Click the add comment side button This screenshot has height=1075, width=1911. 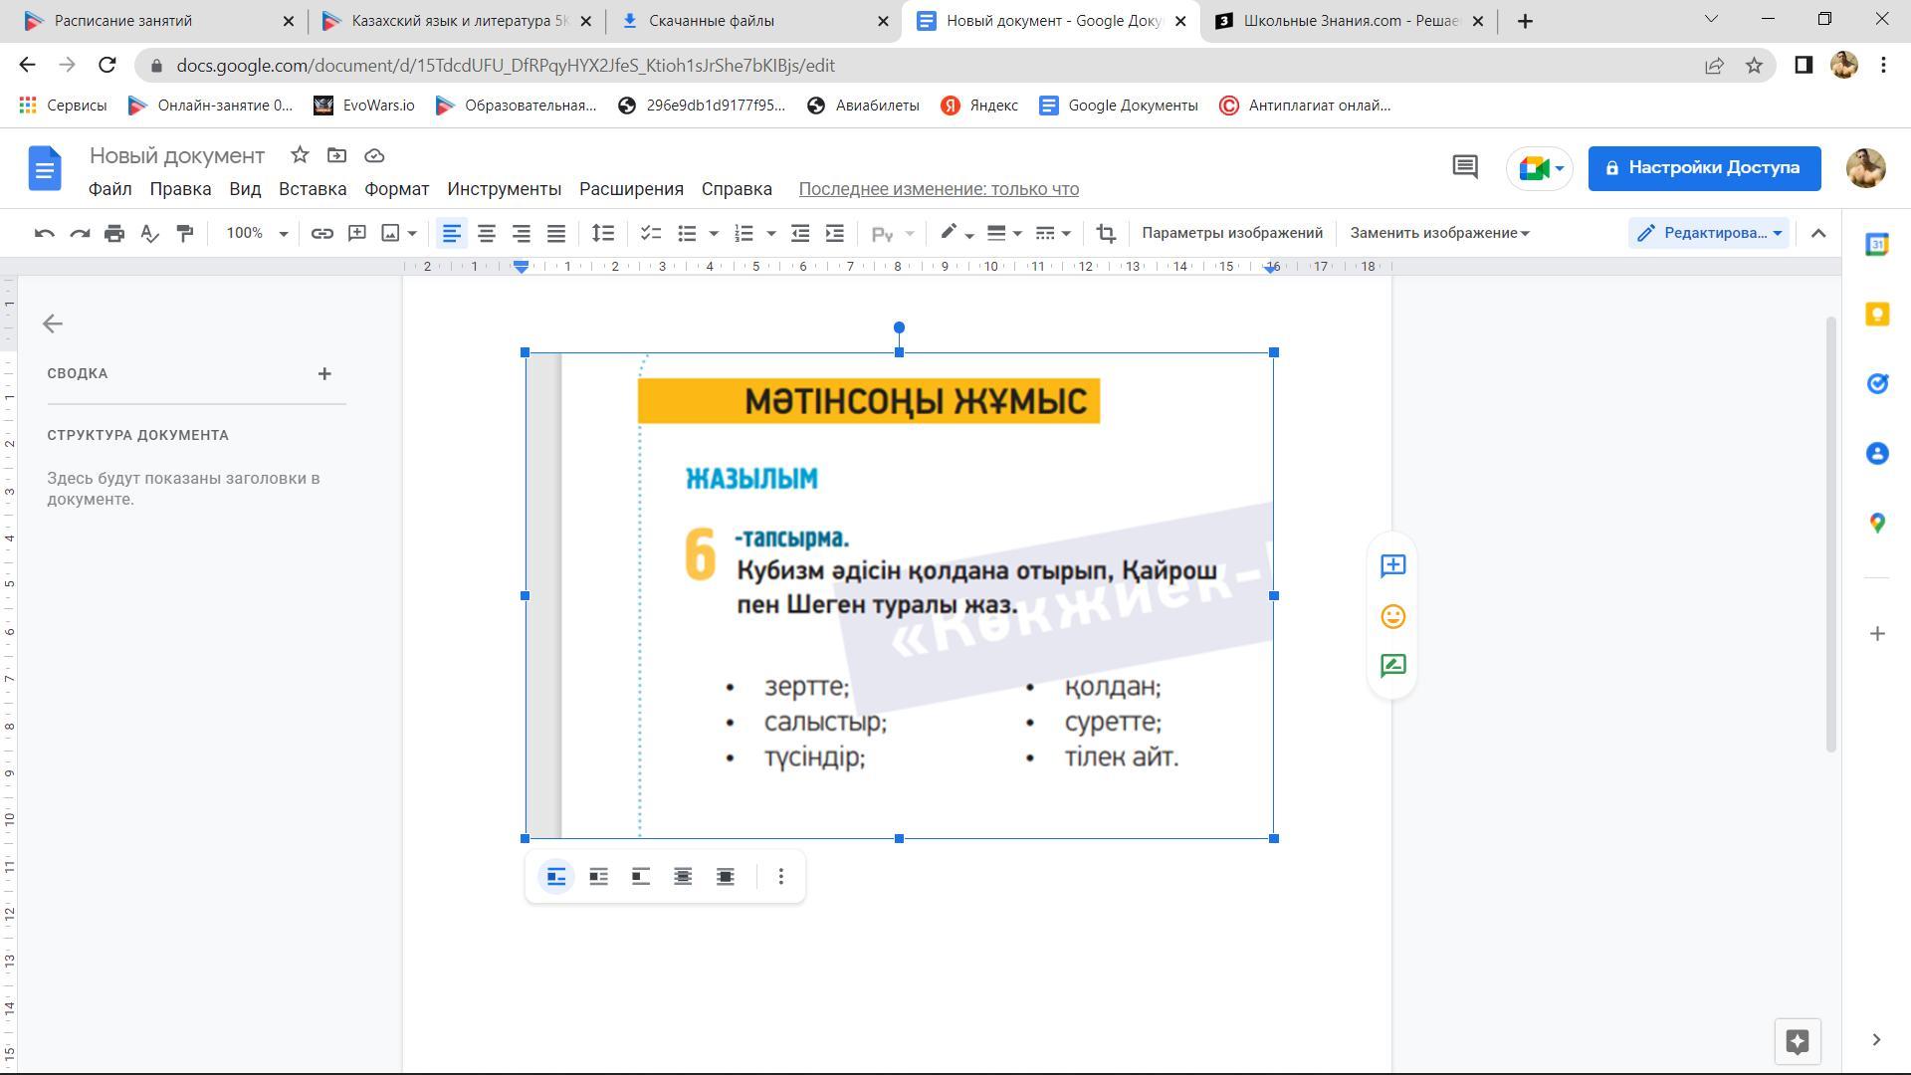[x=1392, y=566]
